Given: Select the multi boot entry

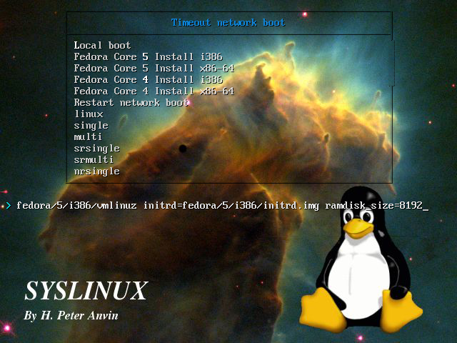Looking at the screenshot, I should [x=88, y=136].
